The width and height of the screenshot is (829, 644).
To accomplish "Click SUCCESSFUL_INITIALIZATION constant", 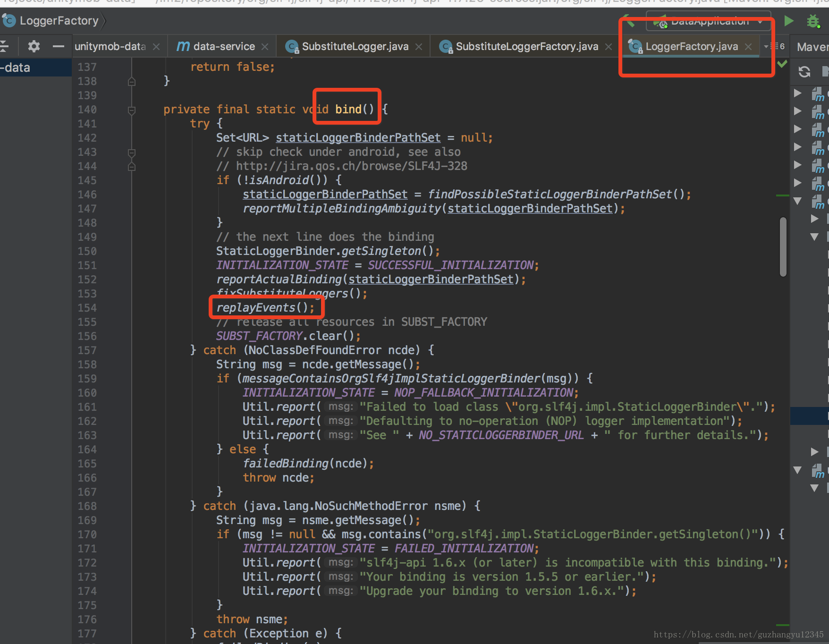I will pyautogui.click(x=451, y=265).
